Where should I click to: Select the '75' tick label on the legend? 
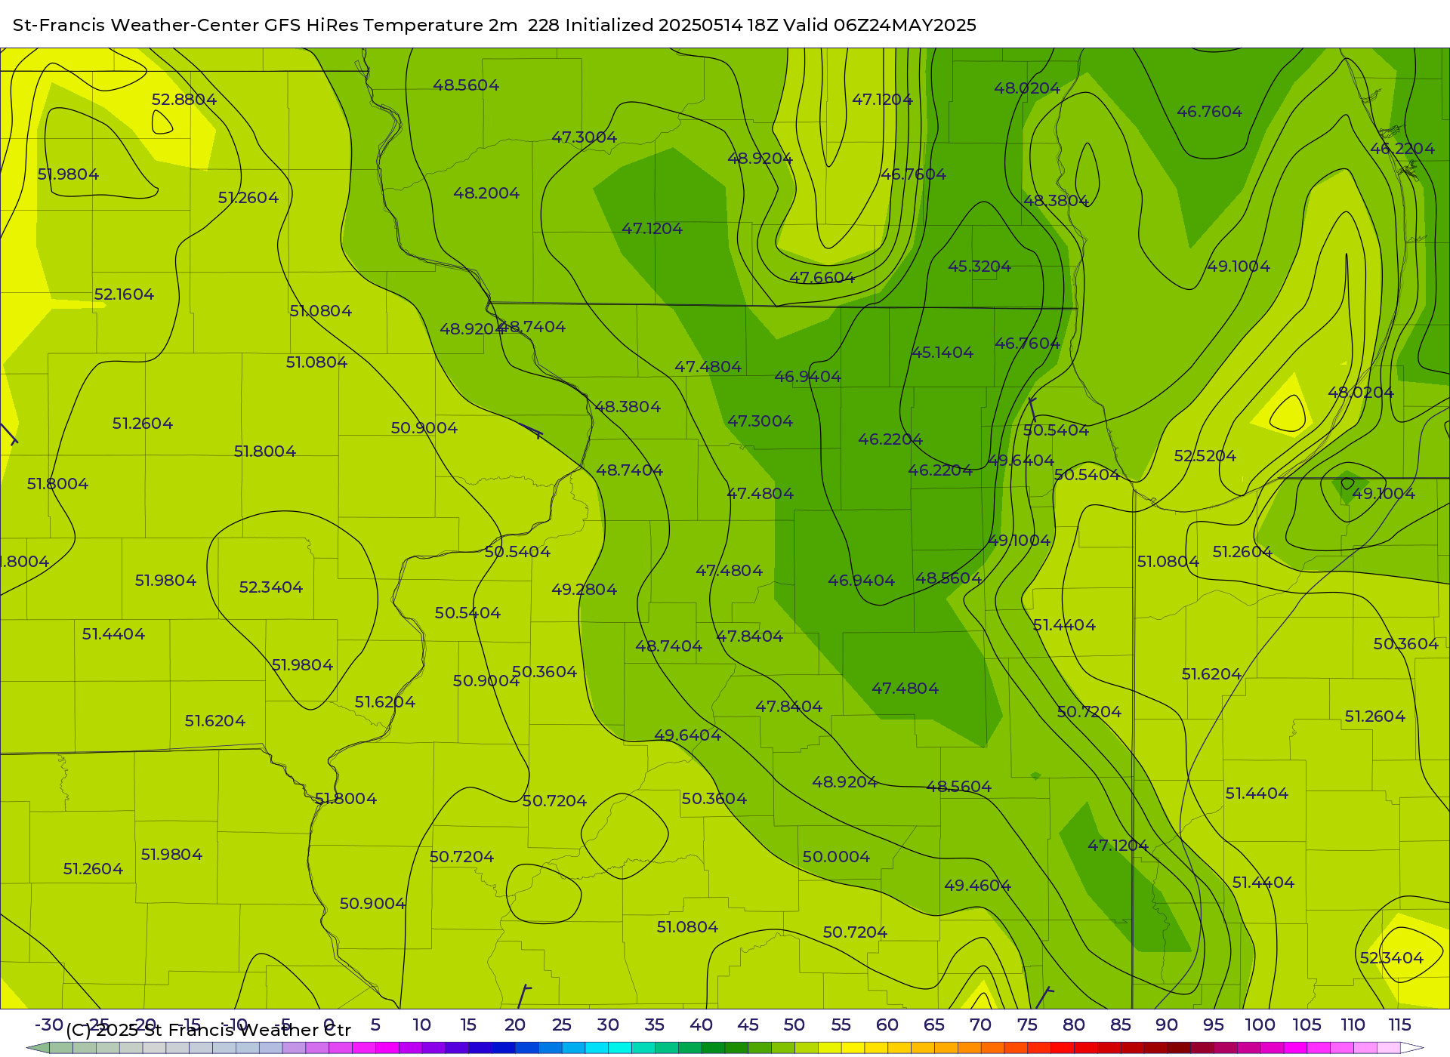1027,1025
